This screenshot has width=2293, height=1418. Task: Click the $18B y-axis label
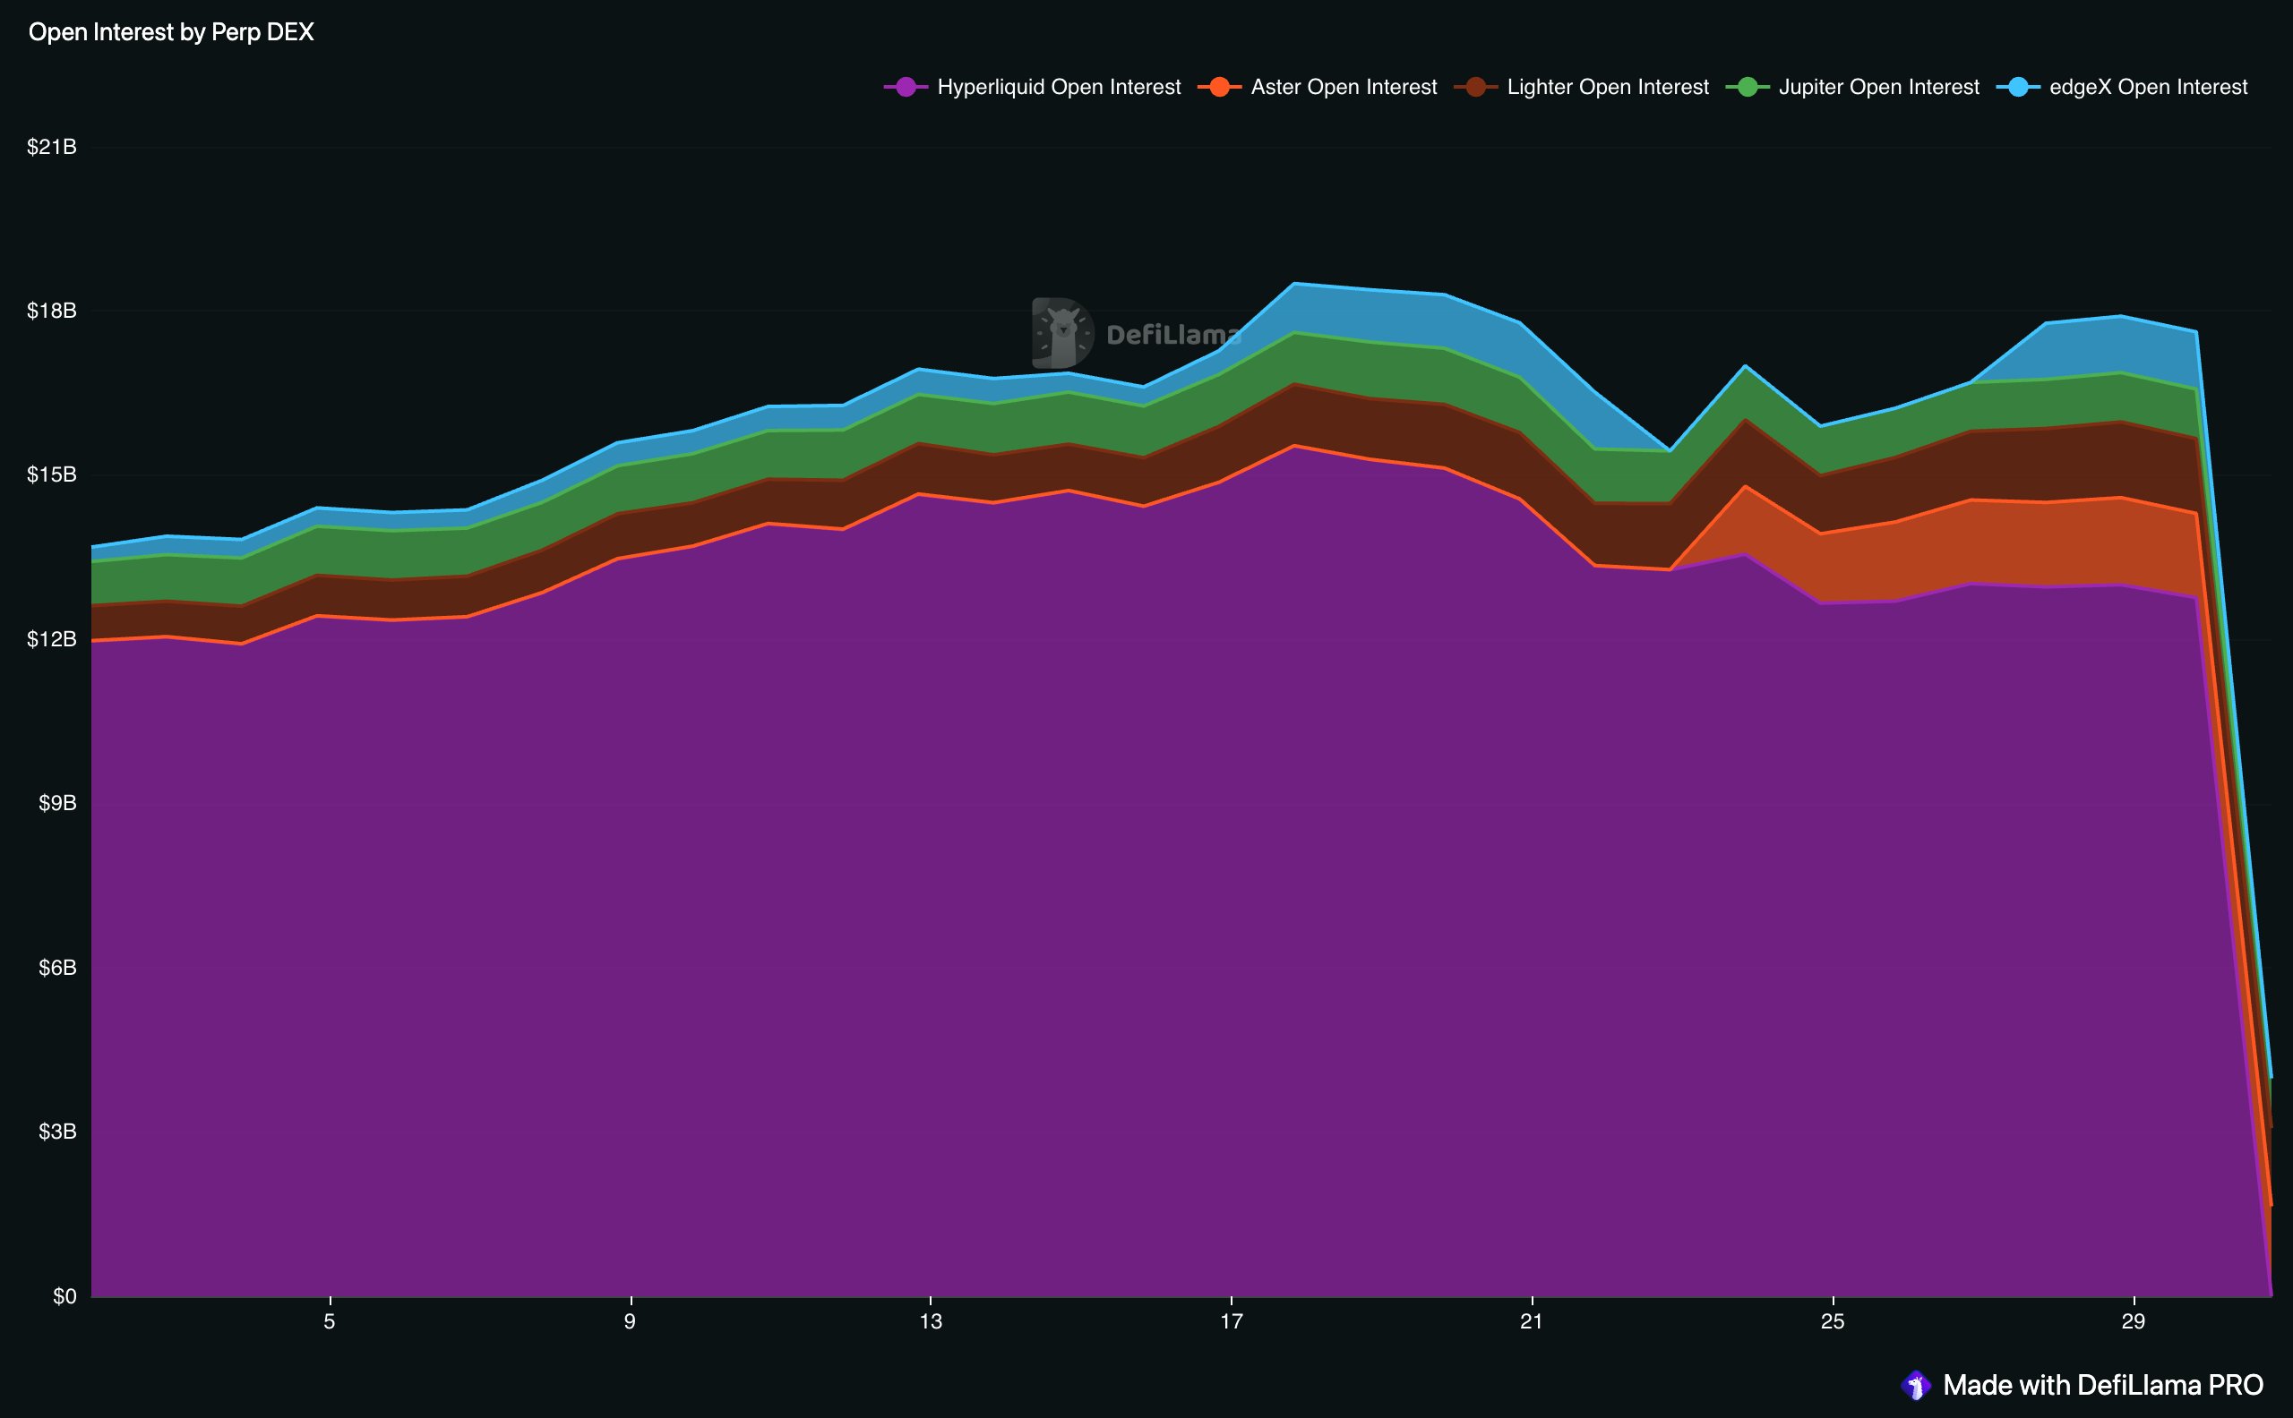point(52,311)
